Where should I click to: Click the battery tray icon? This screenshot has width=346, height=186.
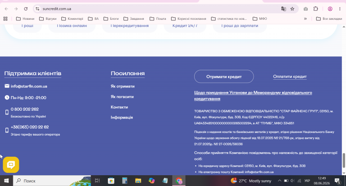[x=286, y=181]
